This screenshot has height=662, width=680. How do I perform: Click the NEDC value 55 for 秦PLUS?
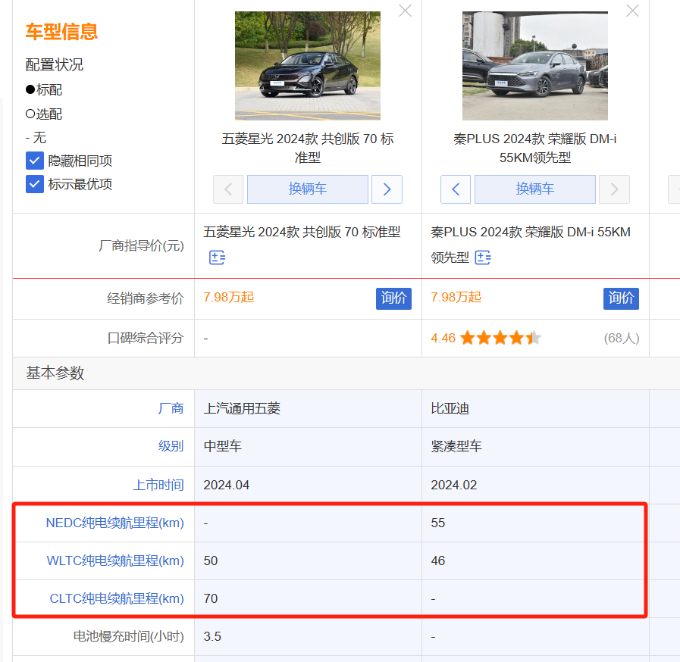[437, 523]
